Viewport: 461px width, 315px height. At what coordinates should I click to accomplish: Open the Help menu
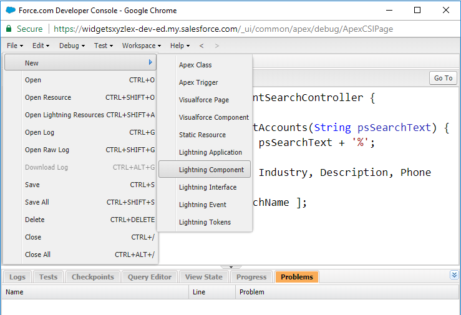(180, 46)
